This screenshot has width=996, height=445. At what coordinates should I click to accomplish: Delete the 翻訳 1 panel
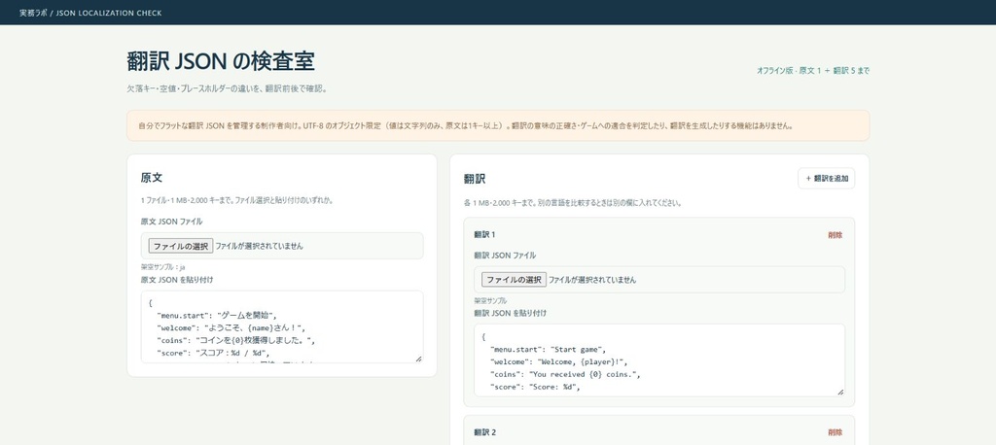[x=835, y=235]
